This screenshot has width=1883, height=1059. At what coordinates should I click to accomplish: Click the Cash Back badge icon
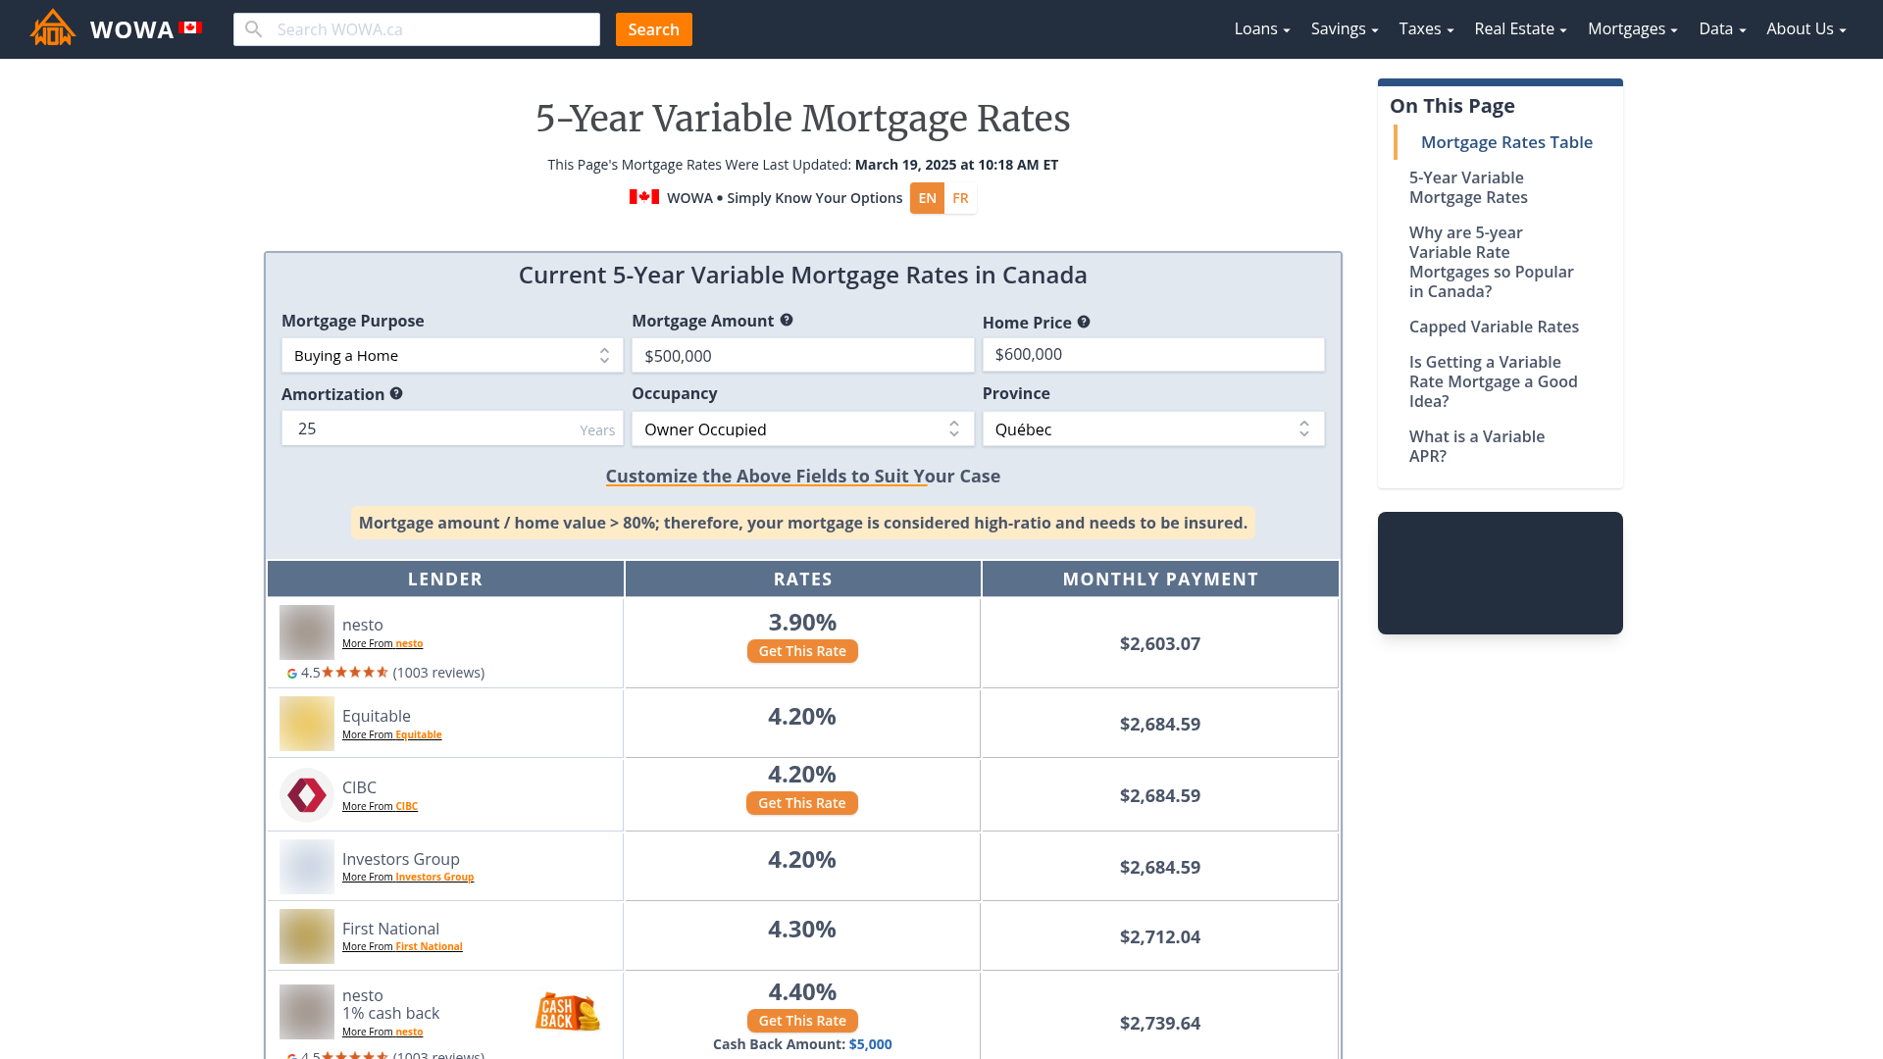click(x=568, y=1012)
